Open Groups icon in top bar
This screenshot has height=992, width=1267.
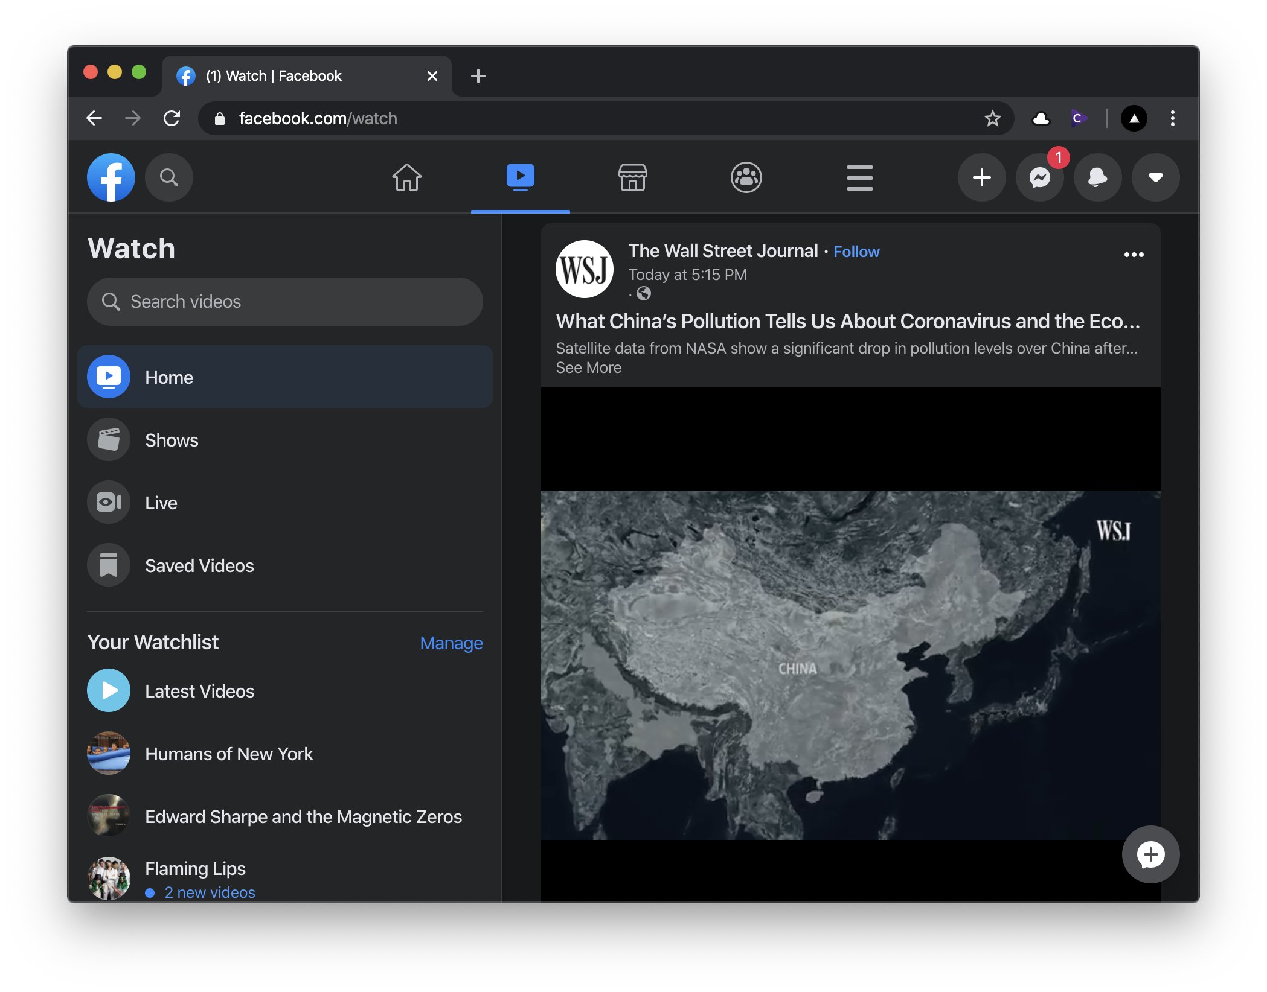[746, 177]
